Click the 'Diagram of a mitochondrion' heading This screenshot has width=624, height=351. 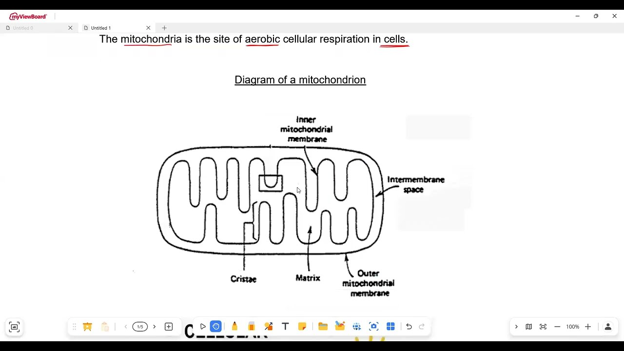tap(300, 80)
